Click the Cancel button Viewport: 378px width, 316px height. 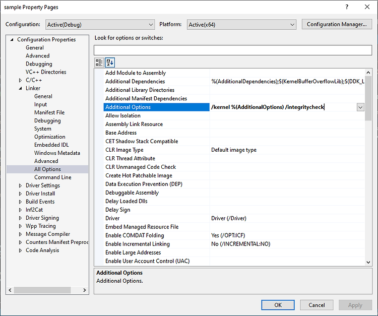(317, 305)
